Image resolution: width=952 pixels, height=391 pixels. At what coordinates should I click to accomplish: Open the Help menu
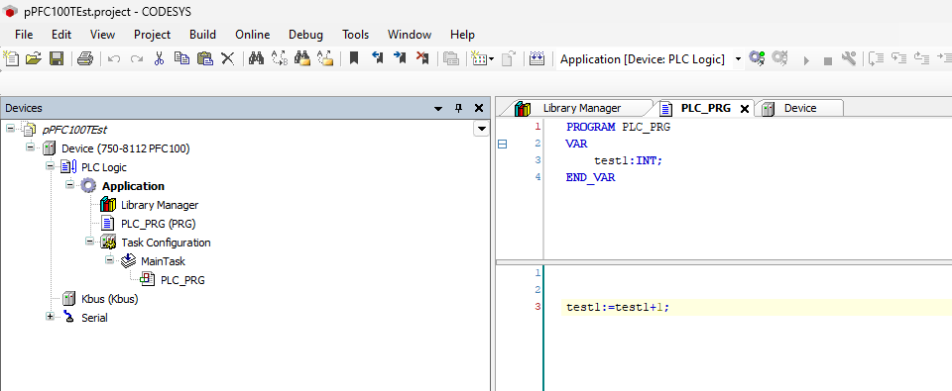[463, 35]
